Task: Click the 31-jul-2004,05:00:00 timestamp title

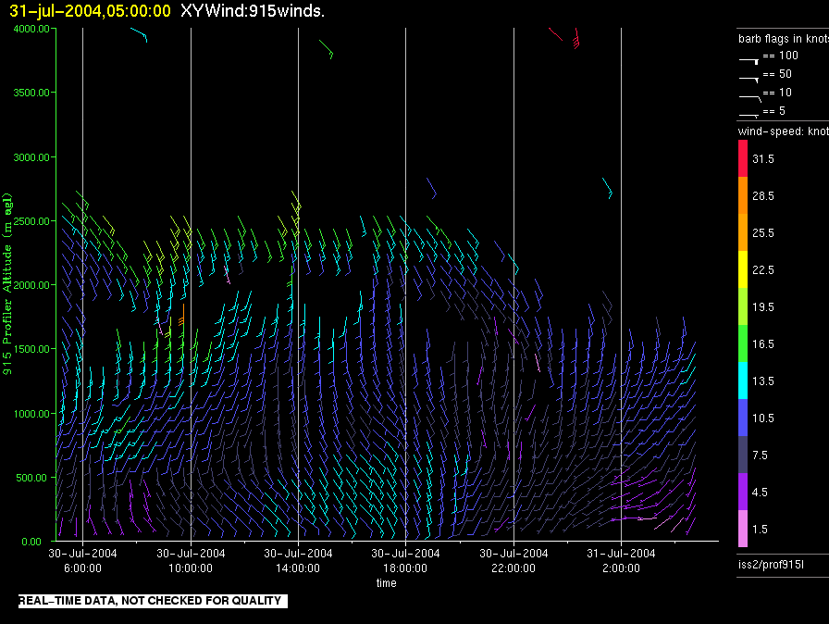Action: (x=91, y=10)
